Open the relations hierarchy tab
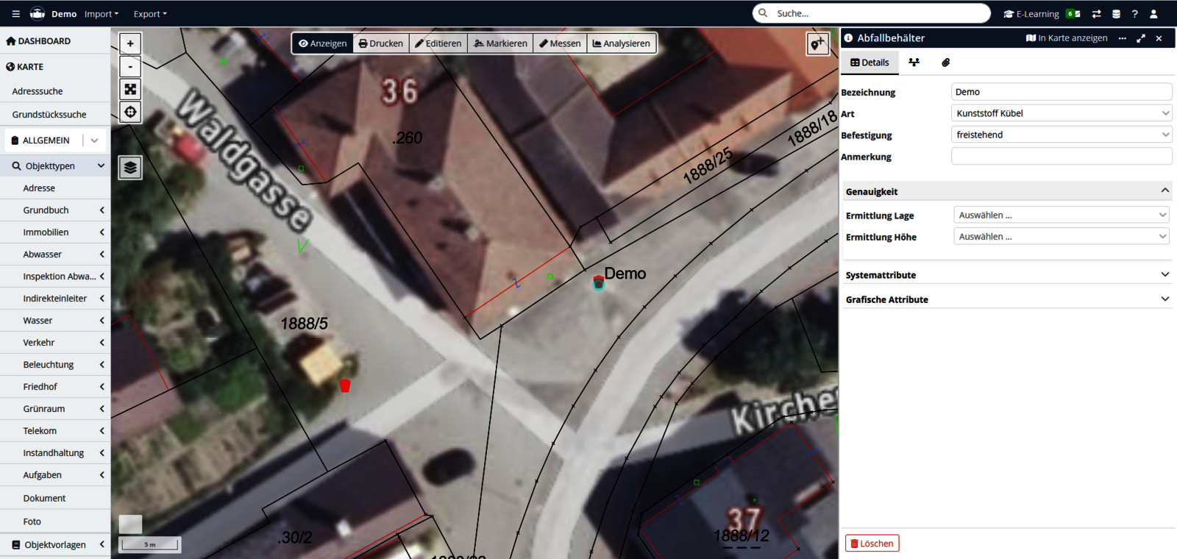The width and height of the screenshot is (1177, 559). pyautogui.click(x=914, y=63)
